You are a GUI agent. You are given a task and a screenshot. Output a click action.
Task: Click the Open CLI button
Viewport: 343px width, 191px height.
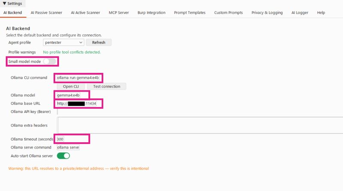[71, 87]
